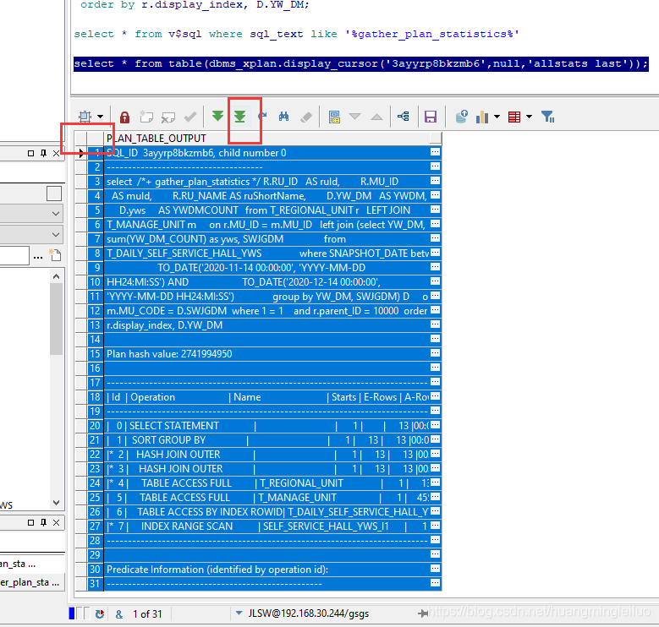Click the new document icon in left panel
This screenshot has height=627, width=659.
(55, 255)
